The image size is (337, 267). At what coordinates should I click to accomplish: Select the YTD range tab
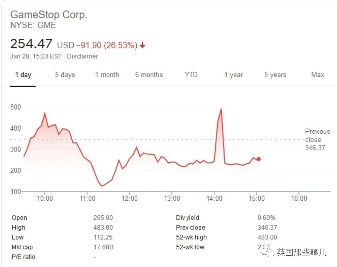(x=191, y=75)
